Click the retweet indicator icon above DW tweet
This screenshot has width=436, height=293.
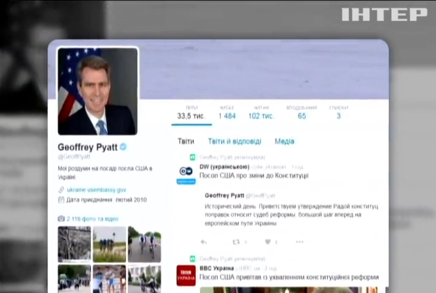(x=193, y=157)
